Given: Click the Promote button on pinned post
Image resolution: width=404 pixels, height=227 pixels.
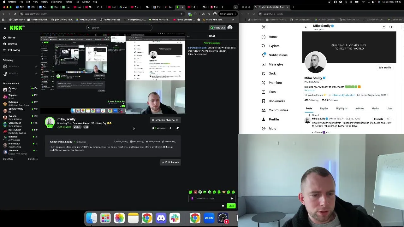Looking at the screenshot, I should [x=378, y=119].
